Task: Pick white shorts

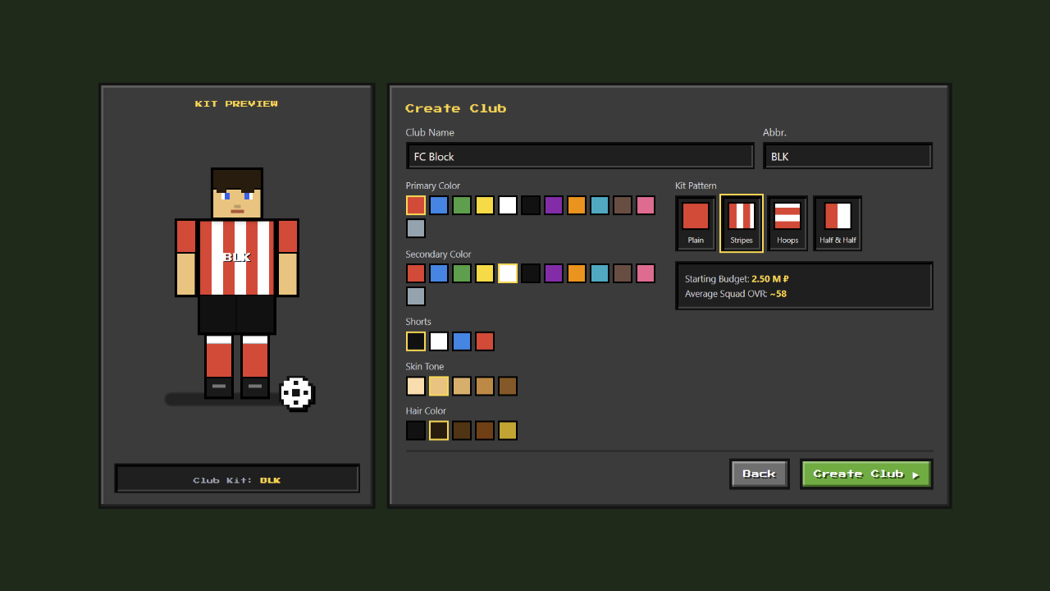Action: point(439,341)
